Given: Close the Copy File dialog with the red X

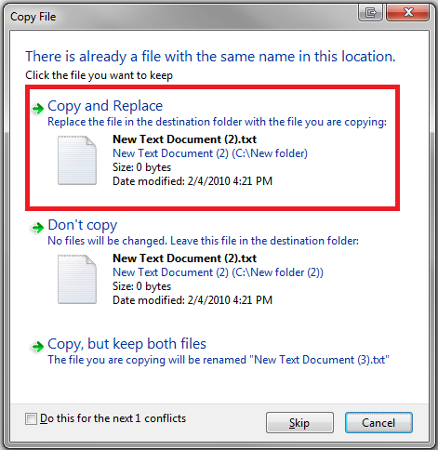Looking at the screenshot, I should tap(408, 13).
